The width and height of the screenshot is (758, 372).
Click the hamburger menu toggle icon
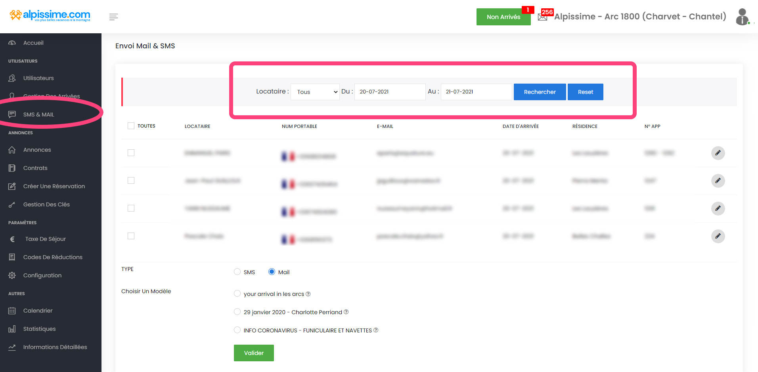point(113,17)
